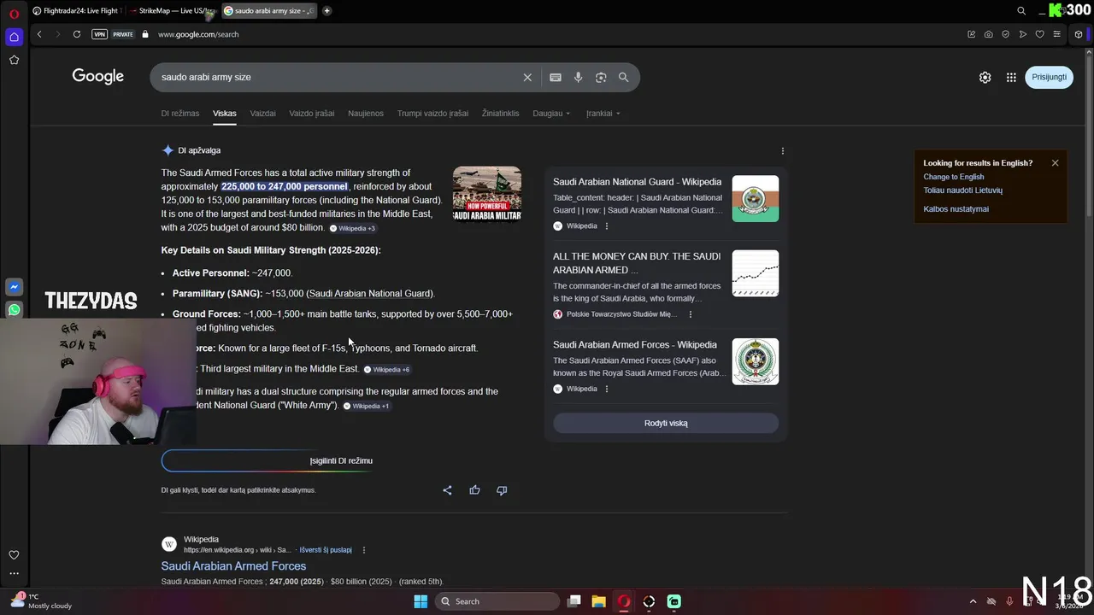Click the send/flow arrow toolbar icon
This screenshot has height=615, width=1094.
[1022, 34]
